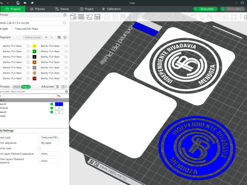The image size is (247, 185).
Task: Uncheck printable box for first object row
Action: coord(51,104)
